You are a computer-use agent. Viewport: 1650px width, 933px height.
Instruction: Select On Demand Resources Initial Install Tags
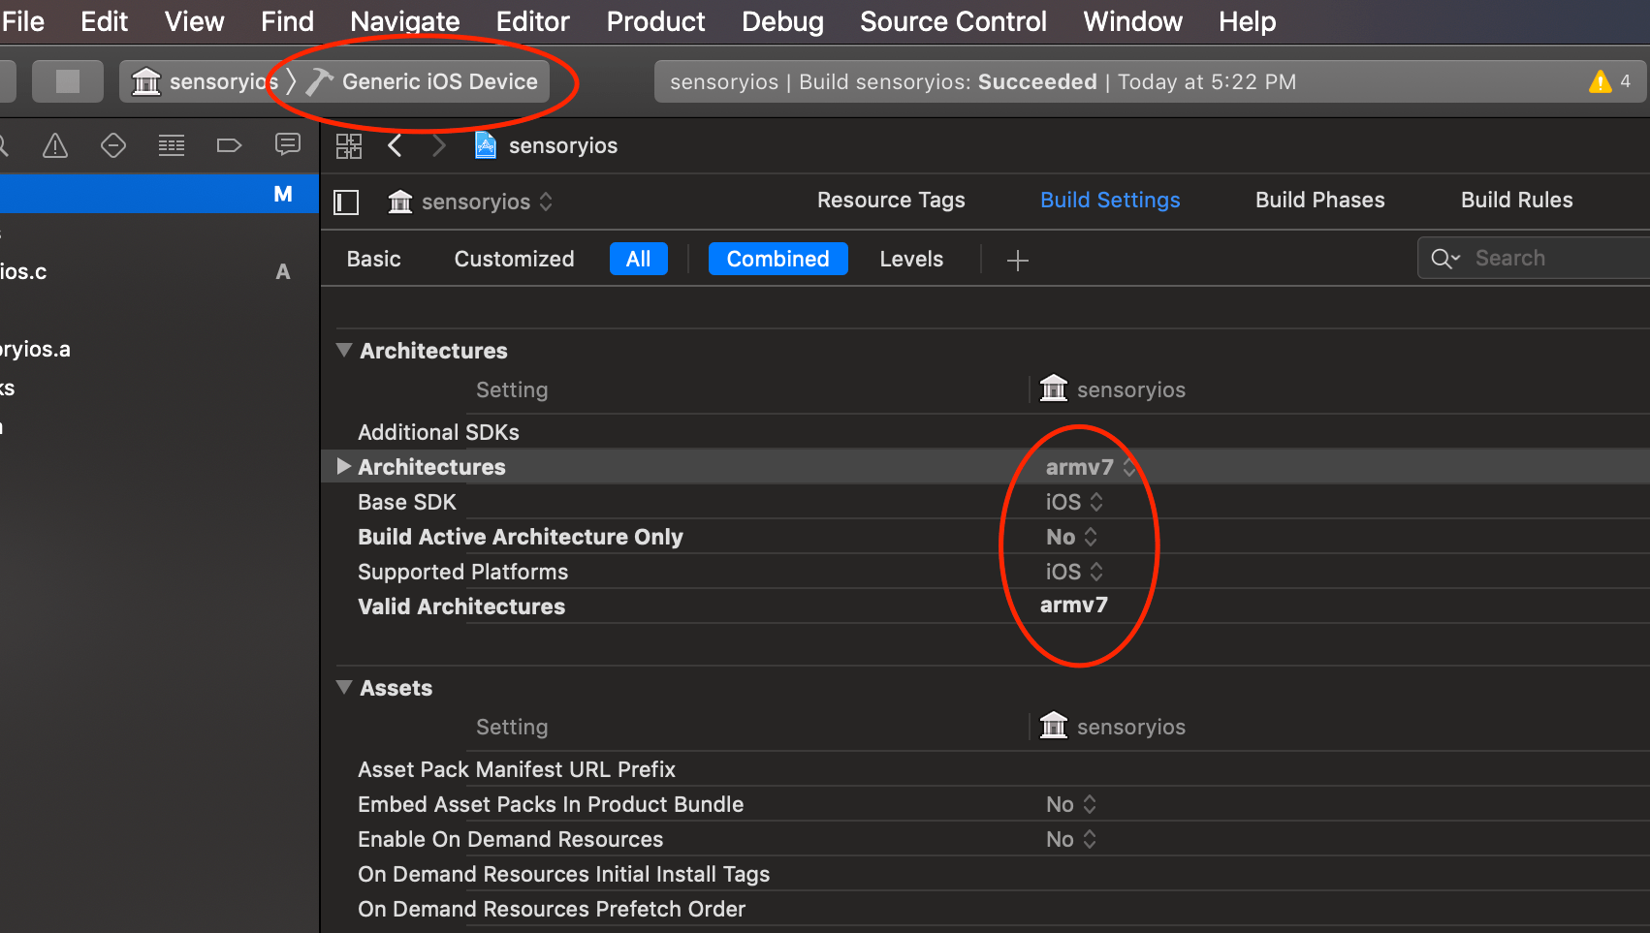(985, 874)
